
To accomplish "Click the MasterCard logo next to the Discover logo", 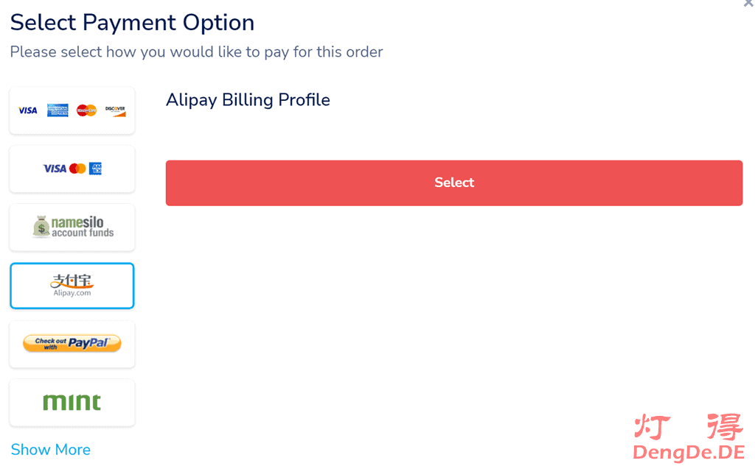I will (x=86, y=110).
